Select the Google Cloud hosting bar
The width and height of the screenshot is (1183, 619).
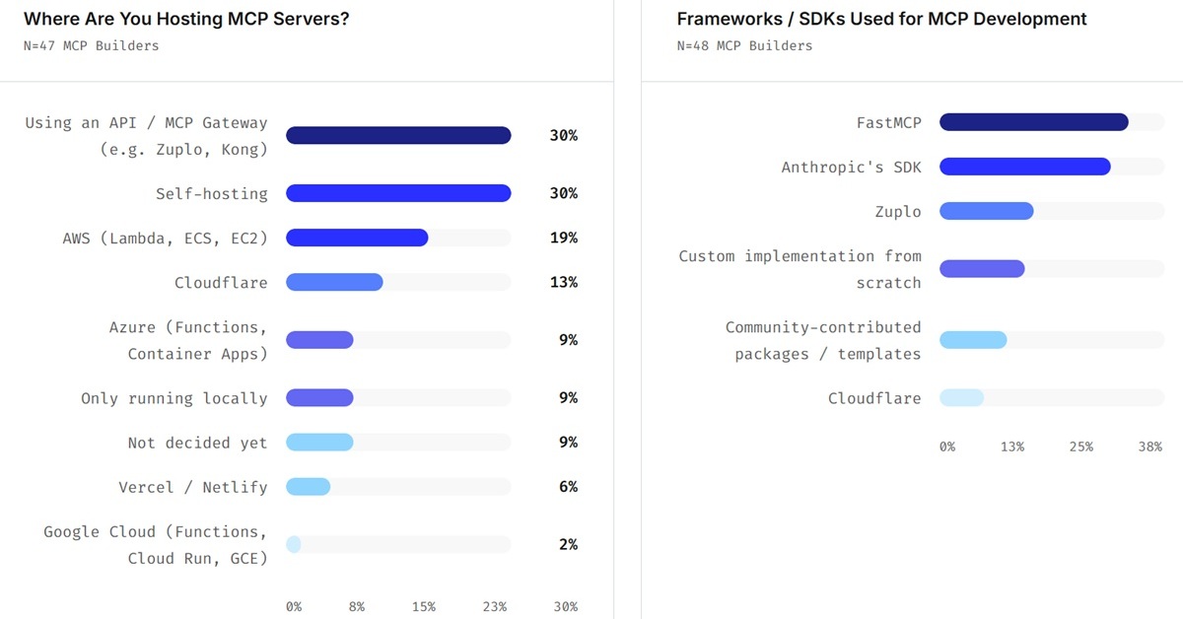(294, 544)
